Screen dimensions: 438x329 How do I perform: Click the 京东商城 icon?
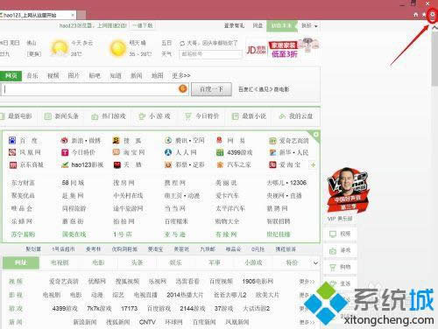tap(12, 164)
